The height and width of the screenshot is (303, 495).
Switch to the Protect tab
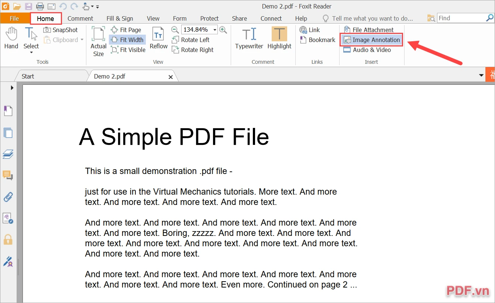[x=209, y=18]
